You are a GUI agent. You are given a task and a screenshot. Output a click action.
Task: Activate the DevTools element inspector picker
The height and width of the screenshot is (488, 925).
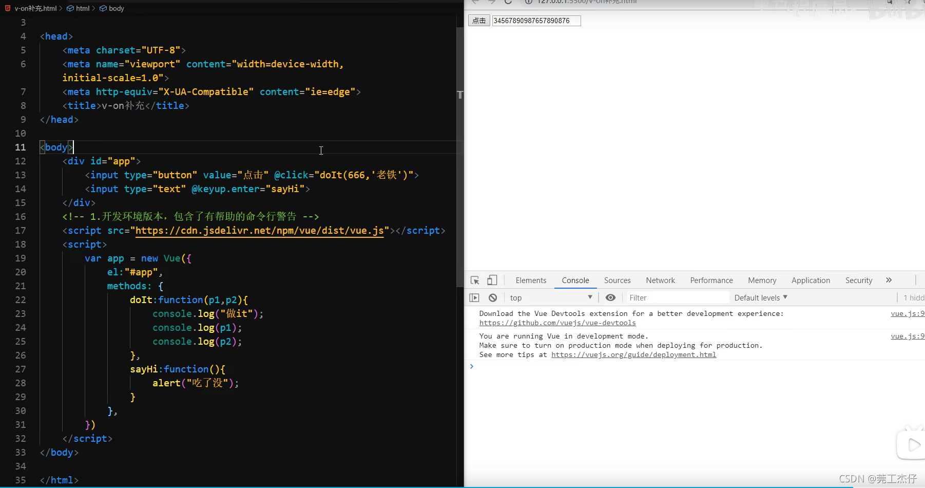pyautogui.click(x=475, y=280)
